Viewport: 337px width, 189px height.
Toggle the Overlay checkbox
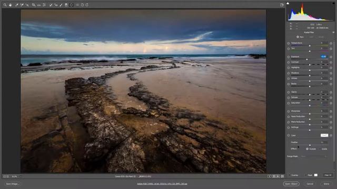click(x=289, y=175)
